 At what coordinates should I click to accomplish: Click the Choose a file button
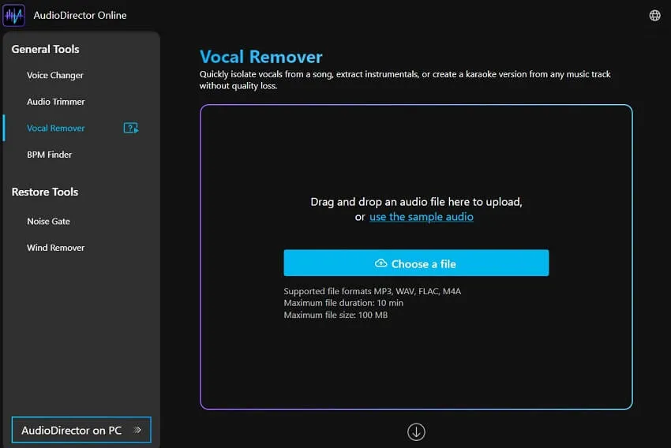click(416, 263)
